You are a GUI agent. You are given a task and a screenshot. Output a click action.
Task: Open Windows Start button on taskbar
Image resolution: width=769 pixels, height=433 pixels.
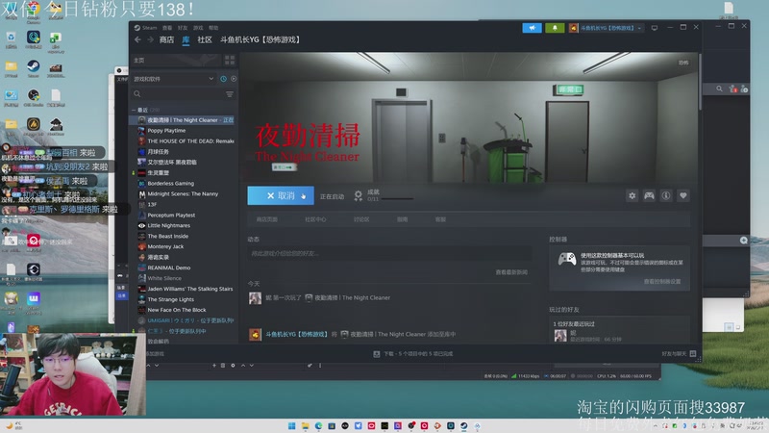[x=292, y=425]
